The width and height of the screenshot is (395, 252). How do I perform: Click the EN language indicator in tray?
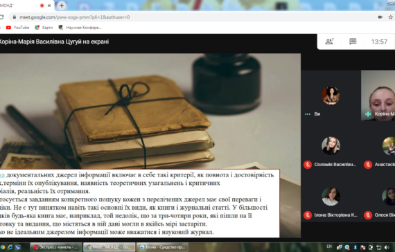point(329,246)
